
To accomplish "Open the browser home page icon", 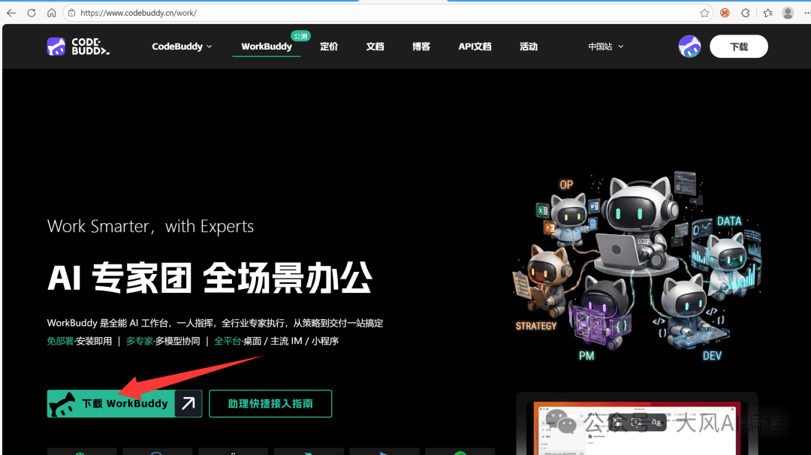I will click(51, 13).
